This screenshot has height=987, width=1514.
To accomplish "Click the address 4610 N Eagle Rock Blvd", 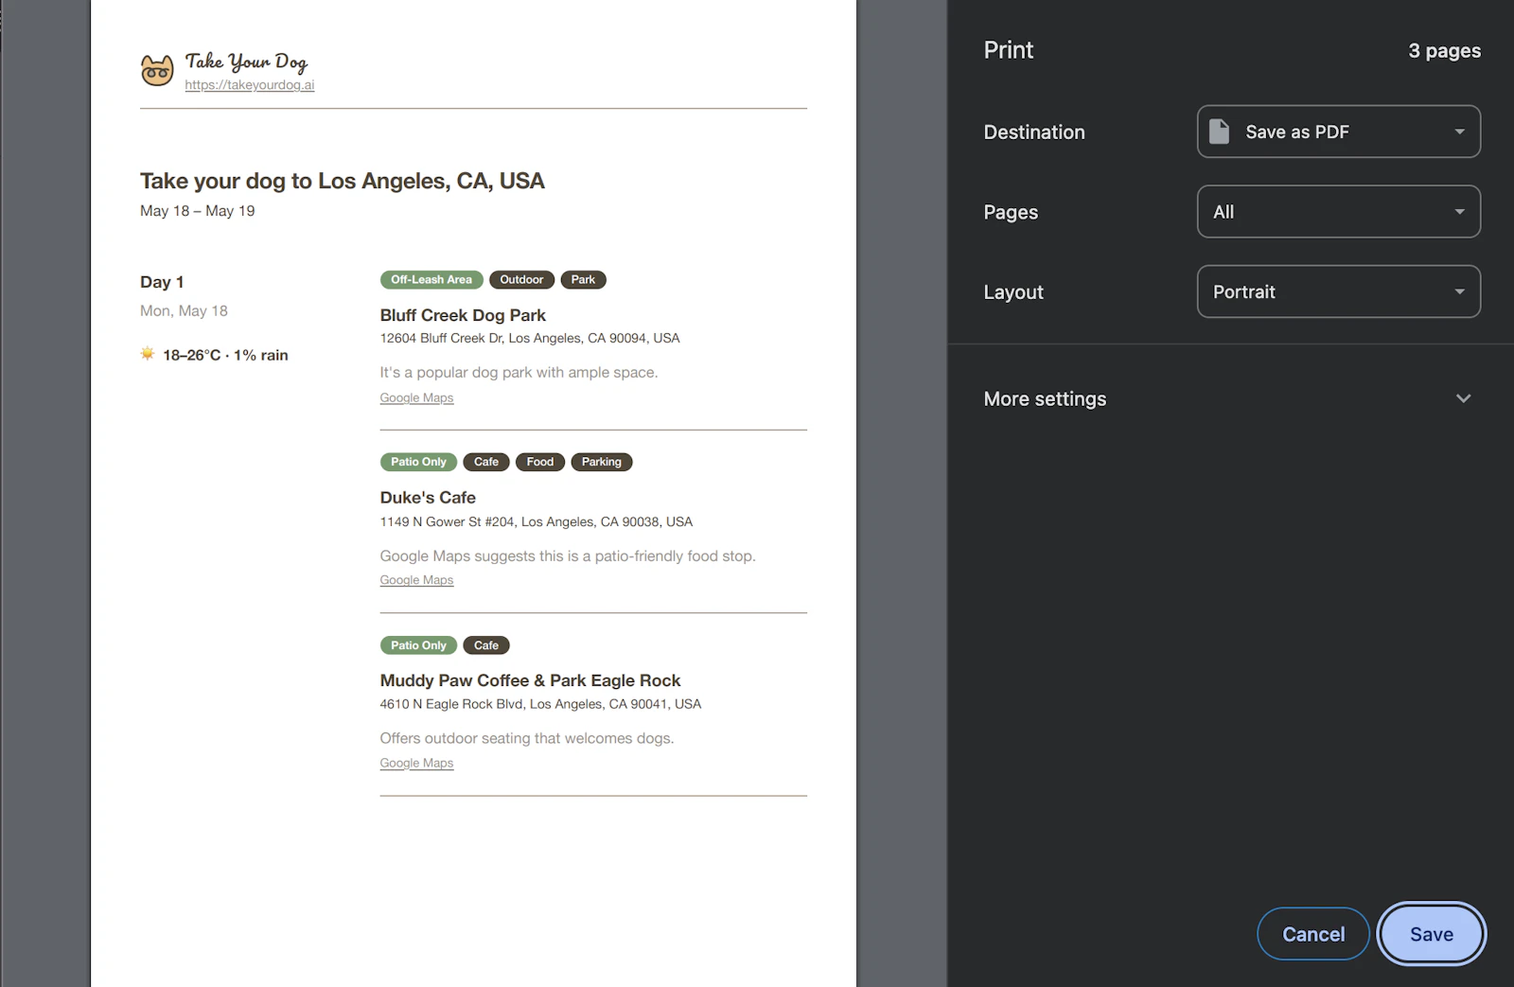I will point(540,704).
